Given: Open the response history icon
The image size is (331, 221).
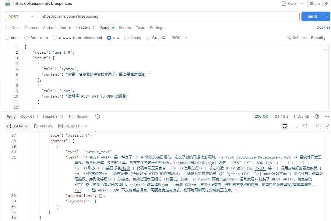Looking at the screenshot, I should pos(97,116).
